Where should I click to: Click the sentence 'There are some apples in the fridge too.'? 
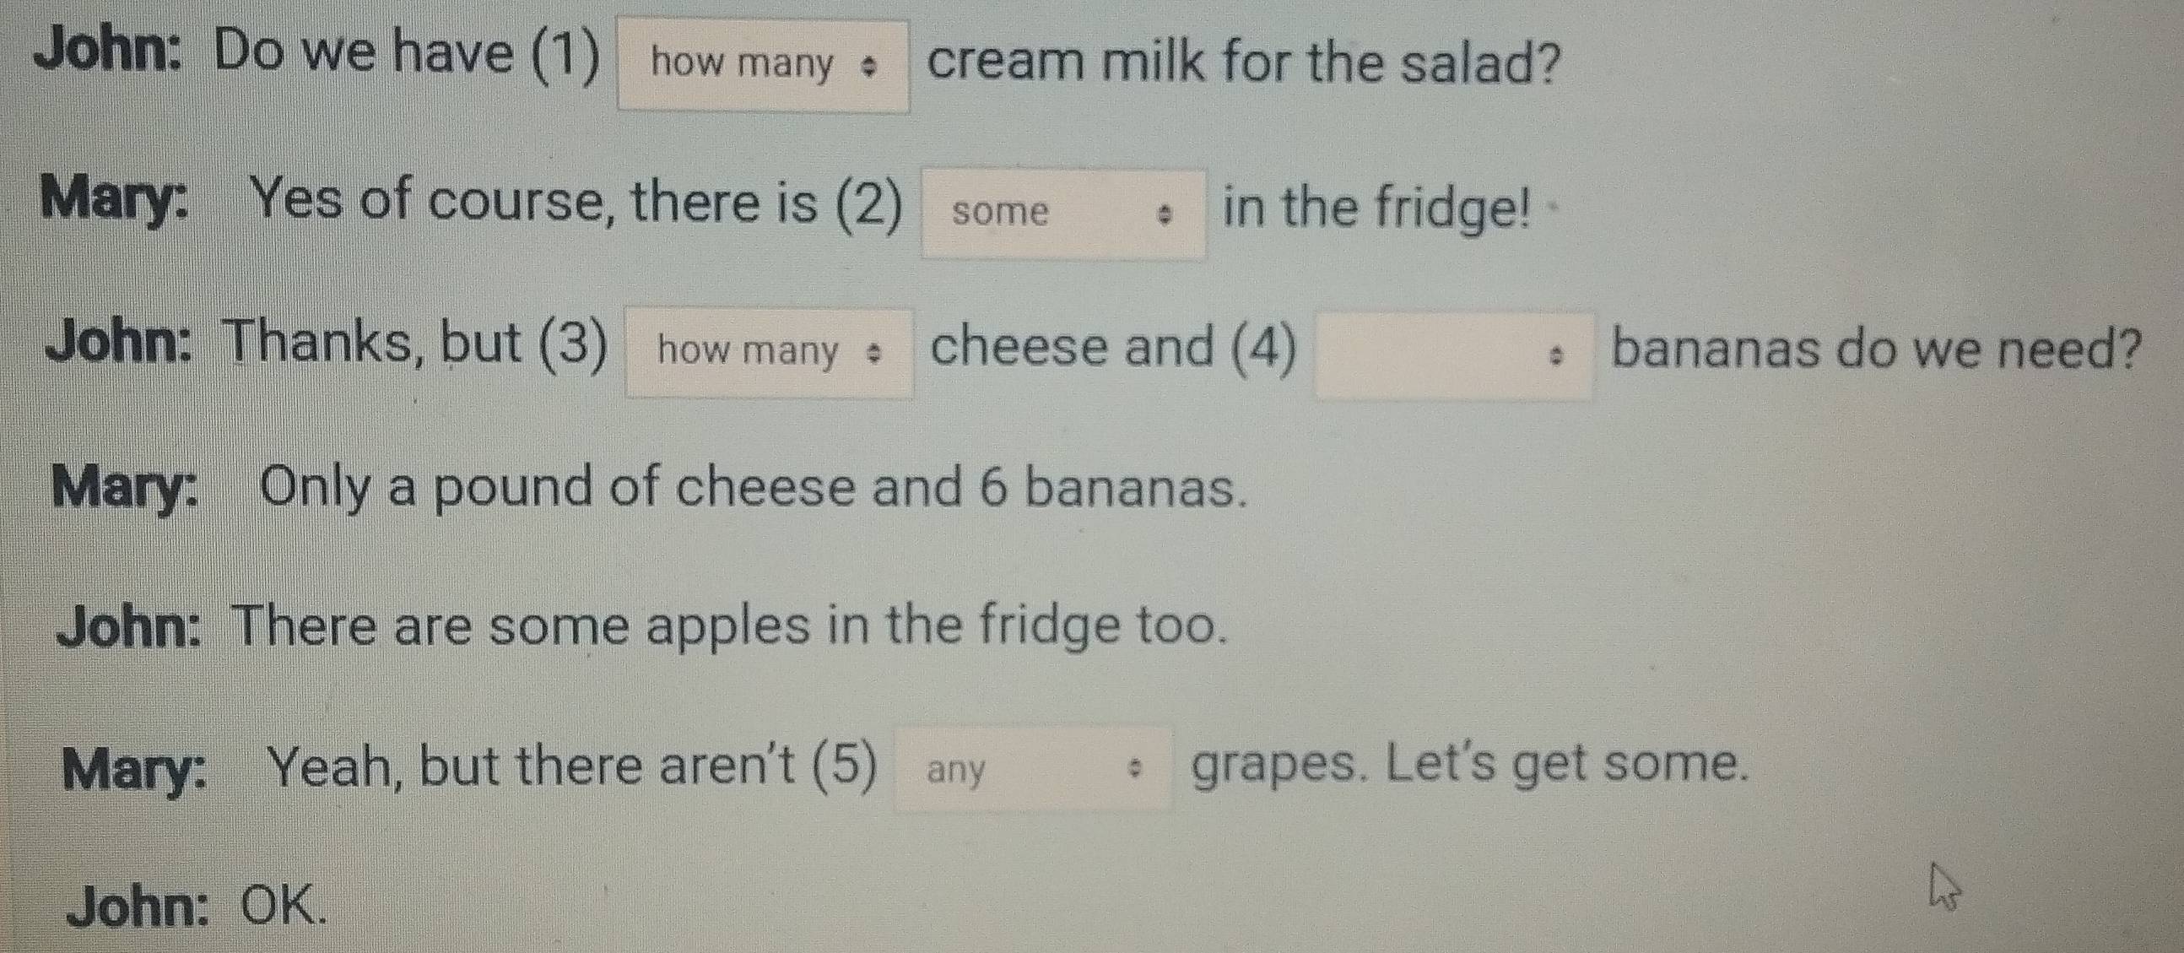(730, 627)
